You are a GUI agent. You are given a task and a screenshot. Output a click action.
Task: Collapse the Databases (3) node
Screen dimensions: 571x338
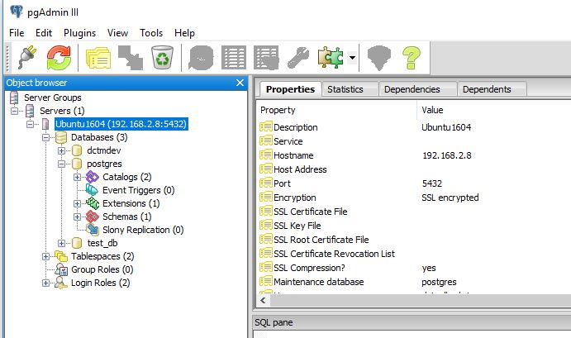[46, 138]
